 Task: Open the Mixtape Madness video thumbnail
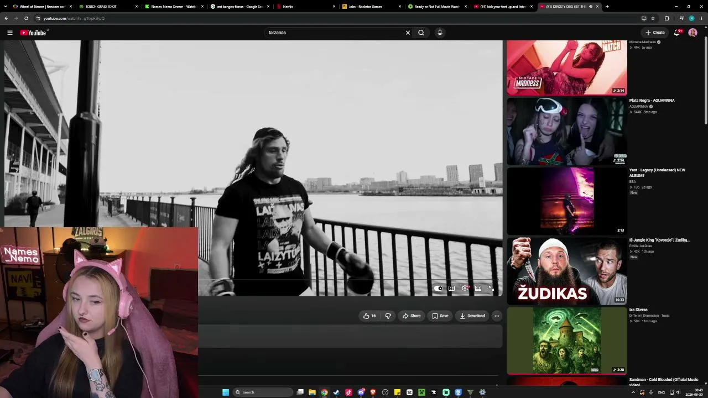(x=567, y=67)
